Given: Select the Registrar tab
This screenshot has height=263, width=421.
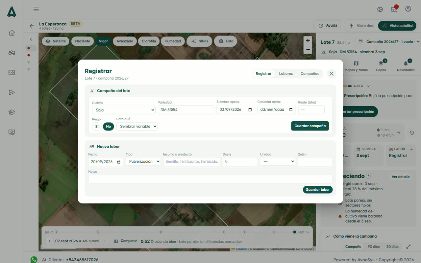Looking at the screenshot, I should click(x=263, y=74).
